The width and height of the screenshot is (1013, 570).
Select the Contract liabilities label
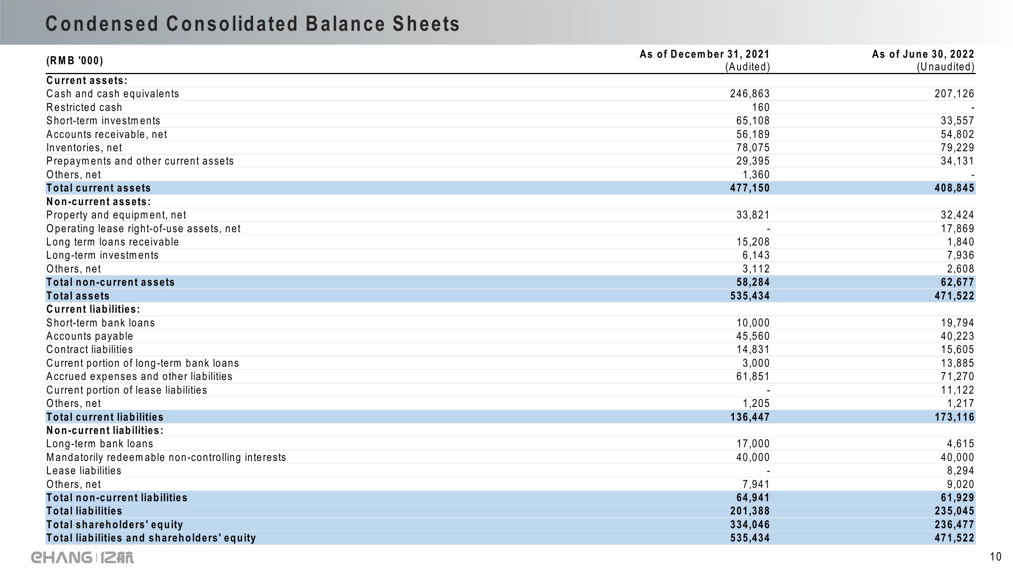point(90,349)
